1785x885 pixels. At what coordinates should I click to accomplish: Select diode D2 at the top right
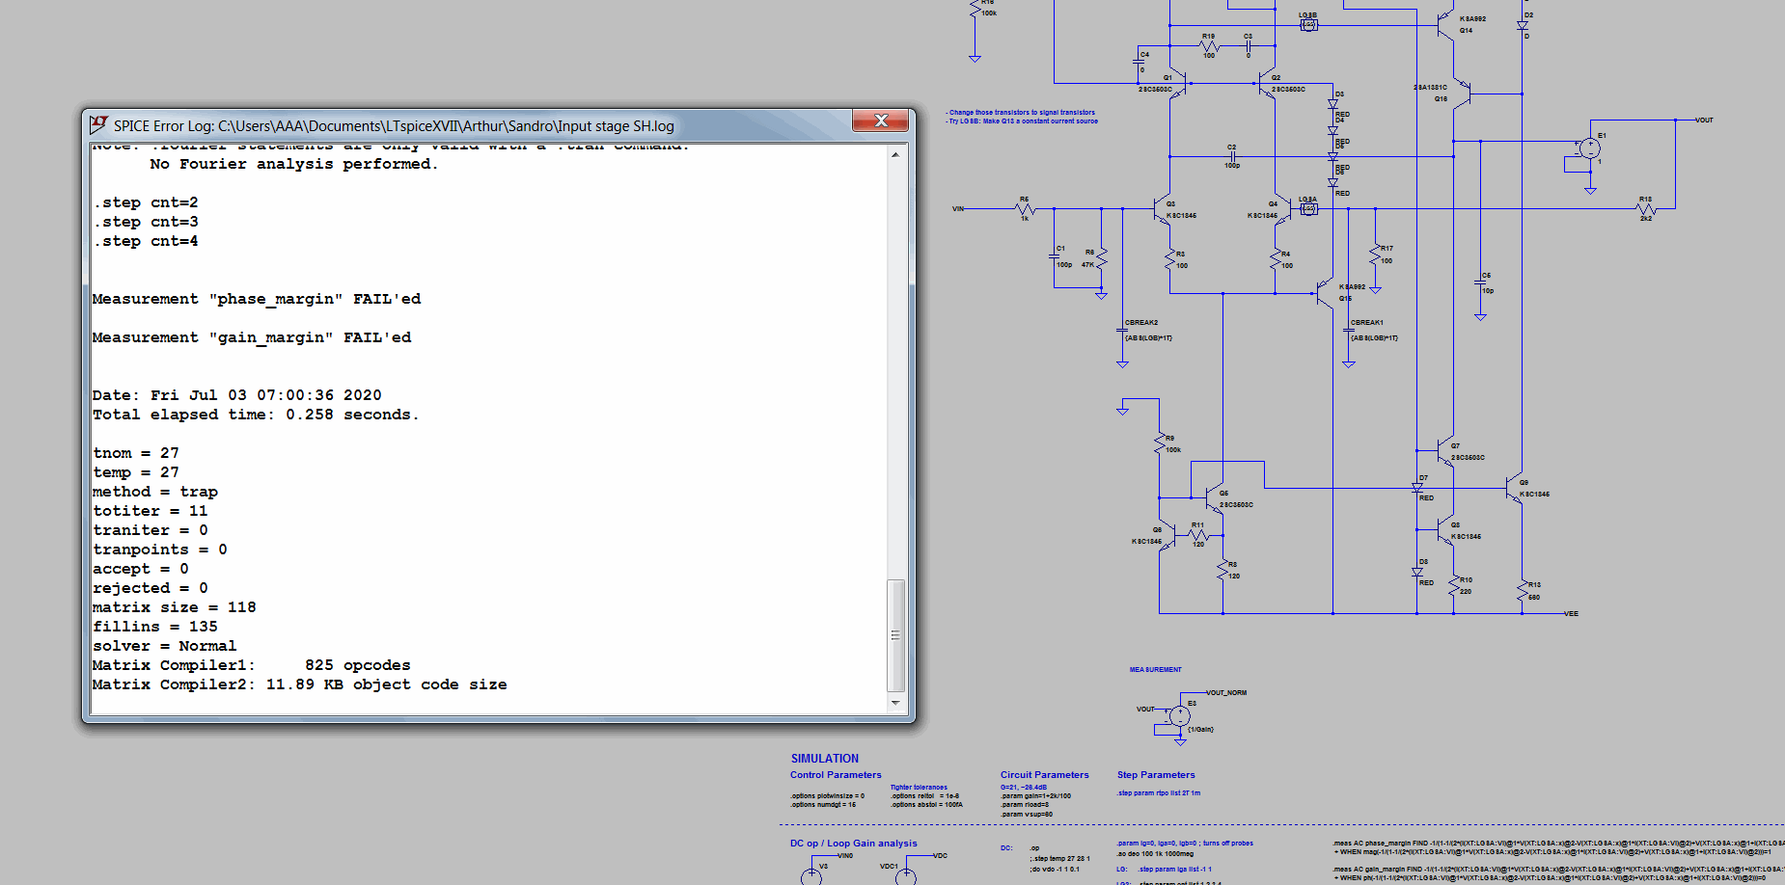pyautogui.click(x=1522, y=25)
